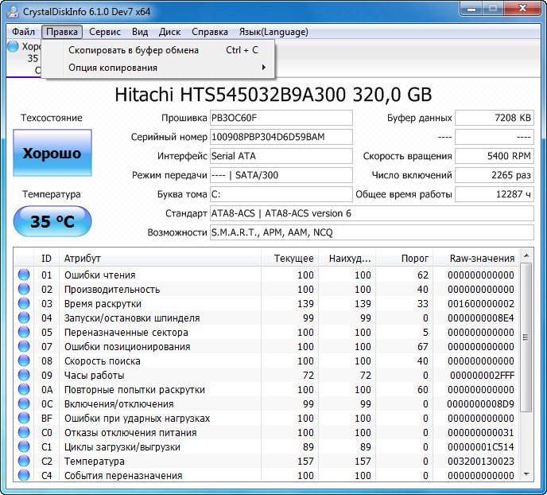Sort by the Raw-значения column header
The image size is (547, 495).
481,258
